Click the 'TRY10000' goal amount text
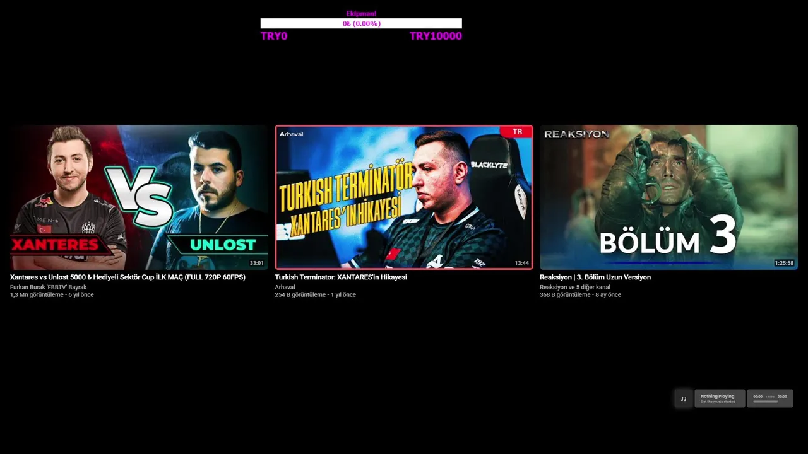808x454 pixels. pos(436,37)
